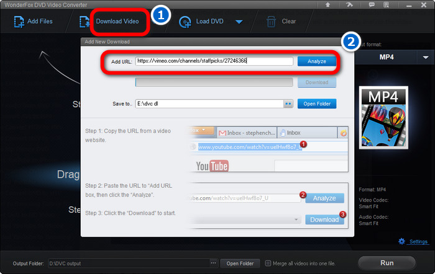This screenshot has height=274, width=435.
Task: Open the title bar tool icon
Action: [x=349, y=5]
